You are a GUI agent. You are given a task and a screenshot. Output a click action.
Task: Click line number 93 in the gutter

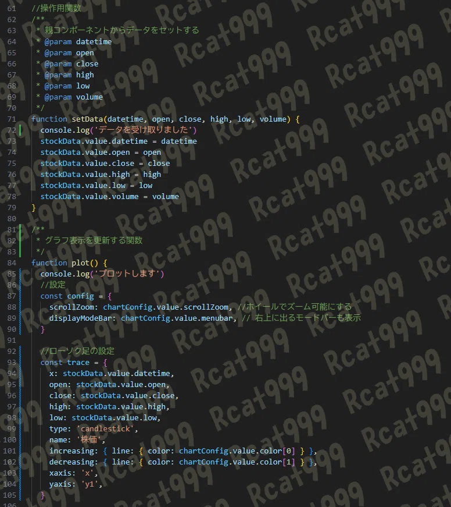pyautogui.click(x=12, y=363)
